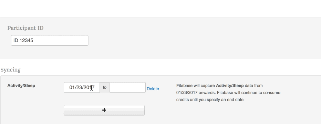Click the Syncing section heading
Image resolution: width=321 pixels, height=124 pixels.
click(10, 70)
